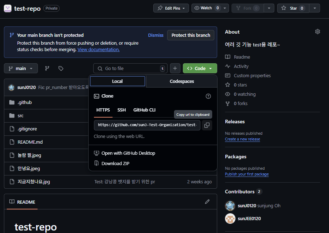Choose Download ZIP
The width and height of the screenshot is (329, 233).
(x=115, y=164)
